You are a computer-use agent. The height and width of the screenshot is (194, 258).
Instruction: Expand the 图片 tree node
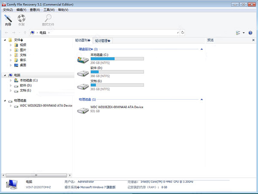(11, 50)
